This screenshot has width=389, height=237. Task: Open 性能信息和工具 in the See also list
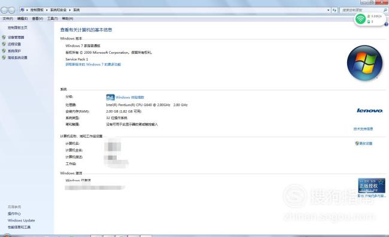coord(19,227)
